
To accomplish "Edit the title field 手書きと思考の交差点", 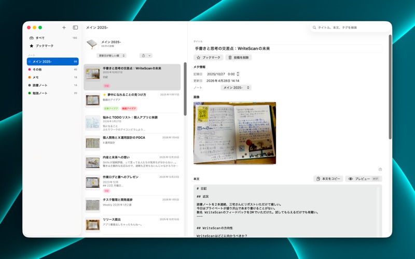I will tap(288, 48).
